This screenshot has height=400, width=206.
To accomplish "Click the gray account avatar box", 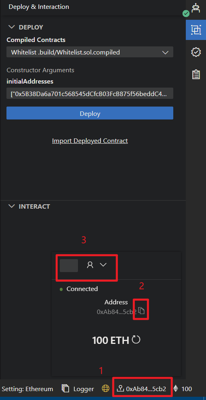I will pyautogui.click(x=69, y=265).
